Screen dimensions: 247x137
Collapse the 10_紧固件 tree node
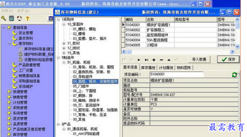tap(64, 24)
